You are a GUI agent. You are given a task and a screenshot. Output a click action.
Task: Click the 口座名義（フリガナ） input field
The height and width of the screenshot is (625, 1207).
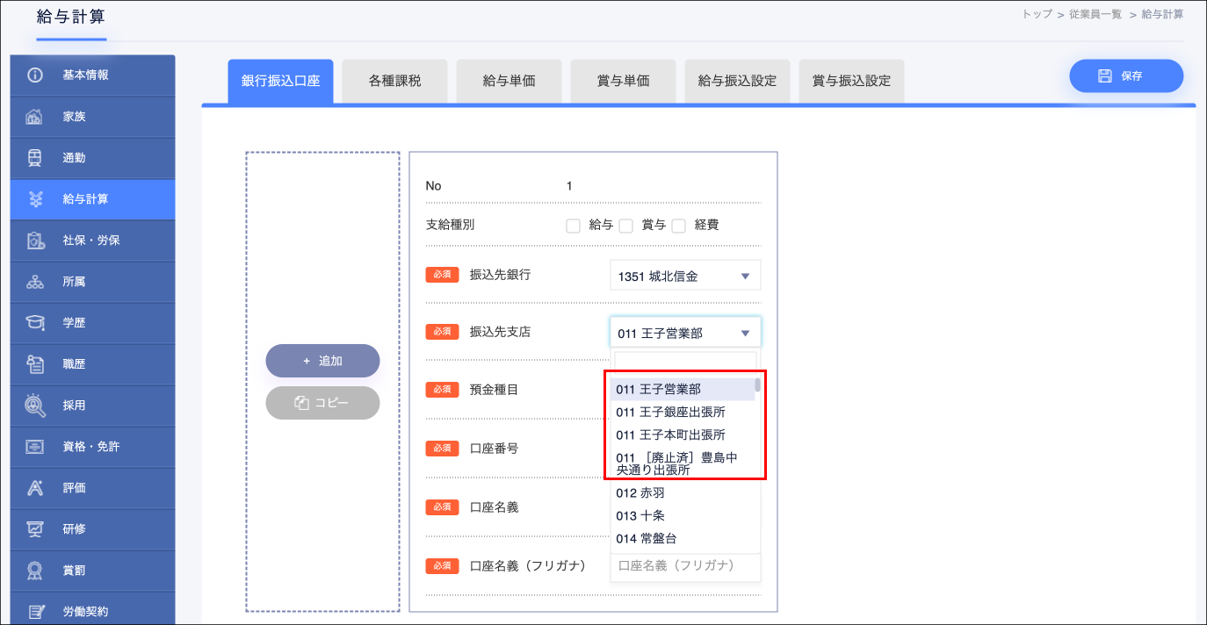(685, 566)
